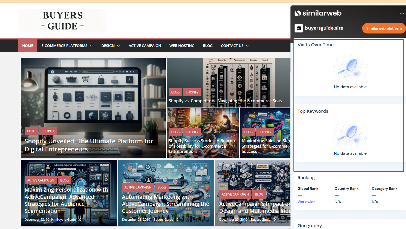
Task: Open the Blog menu item
Action: 208,46
